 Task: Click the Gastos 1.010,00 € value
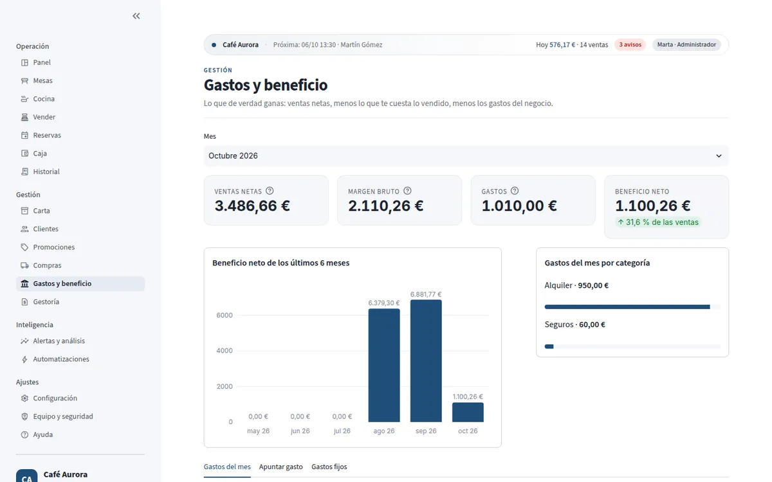[519, 206]
